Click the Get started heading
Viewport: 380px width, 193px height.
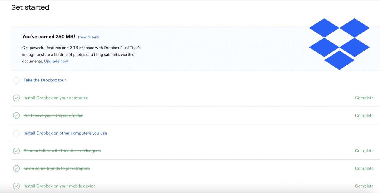[x=30, y=7]
